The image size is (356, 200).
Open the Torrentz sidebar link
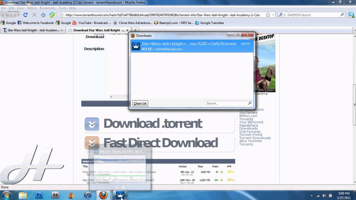(246, 119)
